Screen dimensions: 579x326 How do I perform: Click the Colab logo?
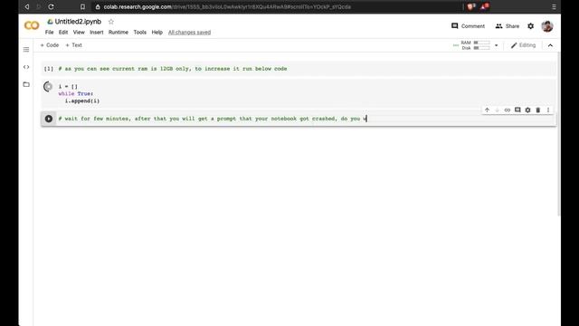coord(32,25)
